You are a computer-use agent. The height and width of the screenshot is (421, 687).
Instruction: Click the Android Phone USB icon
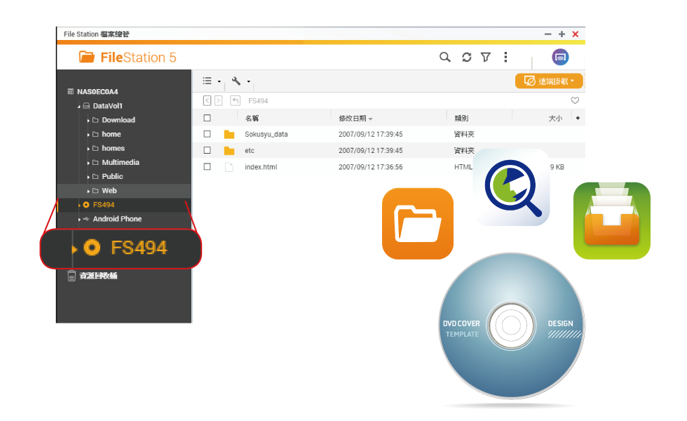(x=86, y=219)
